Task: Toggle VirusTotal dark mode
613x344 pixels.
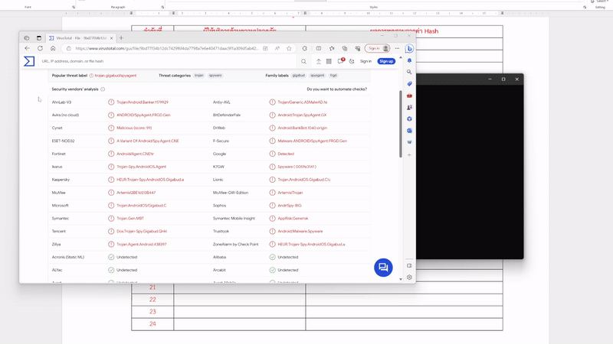Action: [x=352, y=61]
